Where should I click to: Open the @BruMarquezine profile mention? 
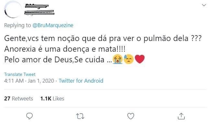click(53, 25)
